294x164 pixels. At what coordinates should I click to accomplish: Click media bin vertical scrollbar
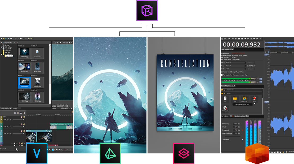[x=50, y=74]
